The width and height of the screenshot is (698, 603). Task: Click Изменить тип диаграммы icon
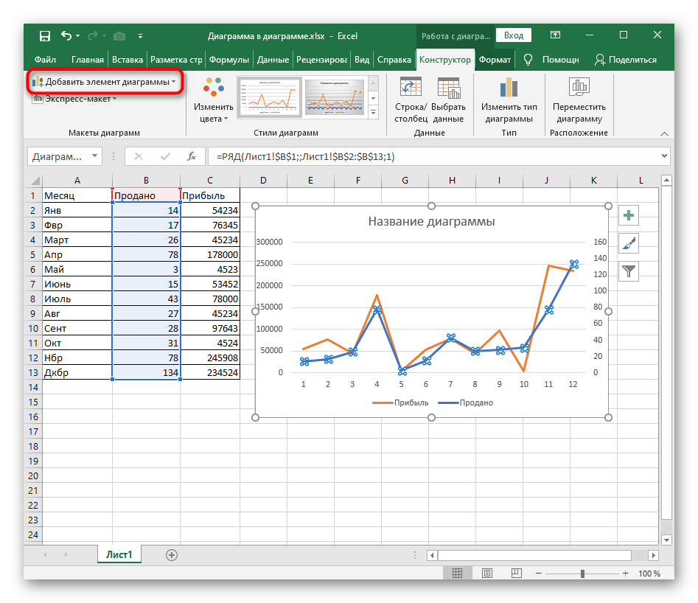pos(509,100)
